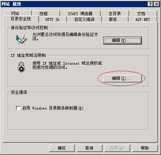This screenshot has height=155, width=161.
Task: Click the 取消 button
Action: 90,148
